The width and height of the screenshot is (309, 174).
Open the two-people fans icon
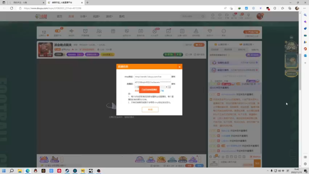click(x=99, y=31)
